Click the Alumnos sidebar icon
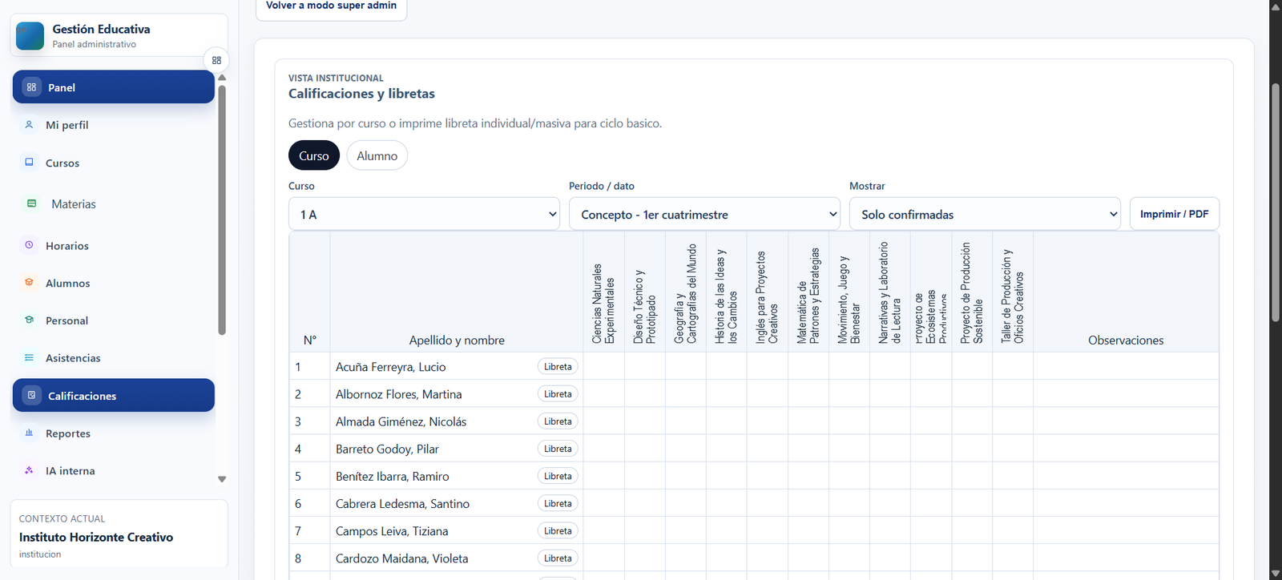 click(29, 282)
